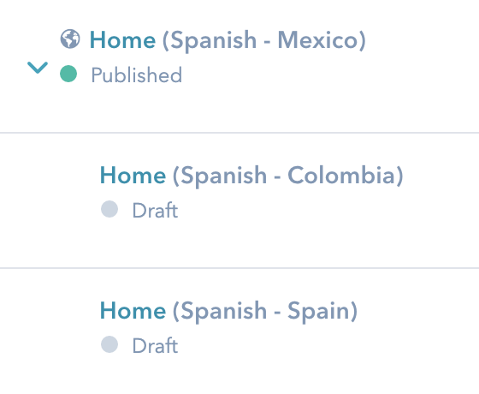Click the Draft status text under Spain

pos(155,346)
